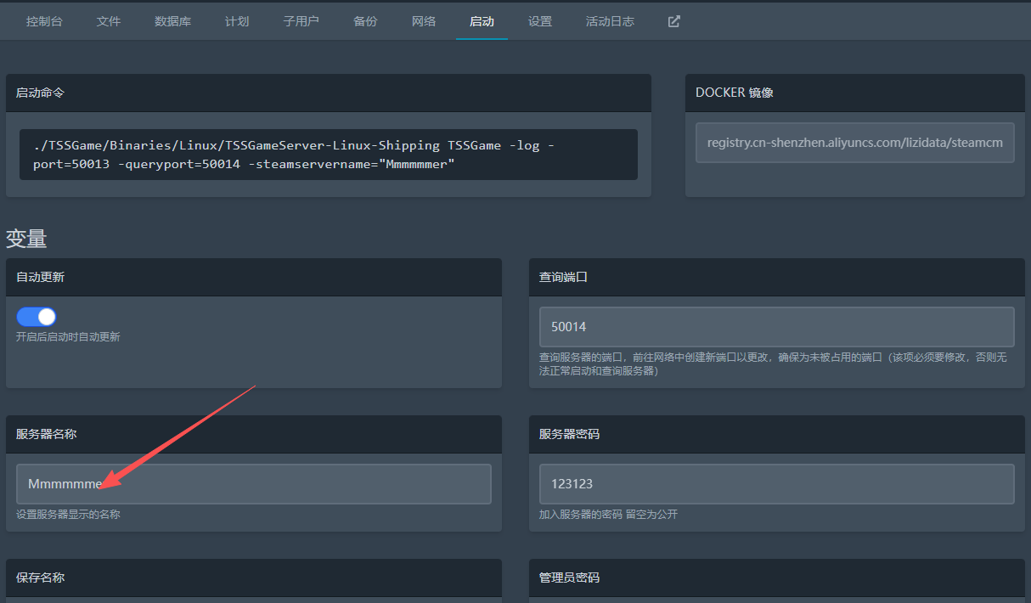The width and height of the screenshot is (1031, 603).
Task: Go to the 数据库 tab
Action: coord(172,21)
